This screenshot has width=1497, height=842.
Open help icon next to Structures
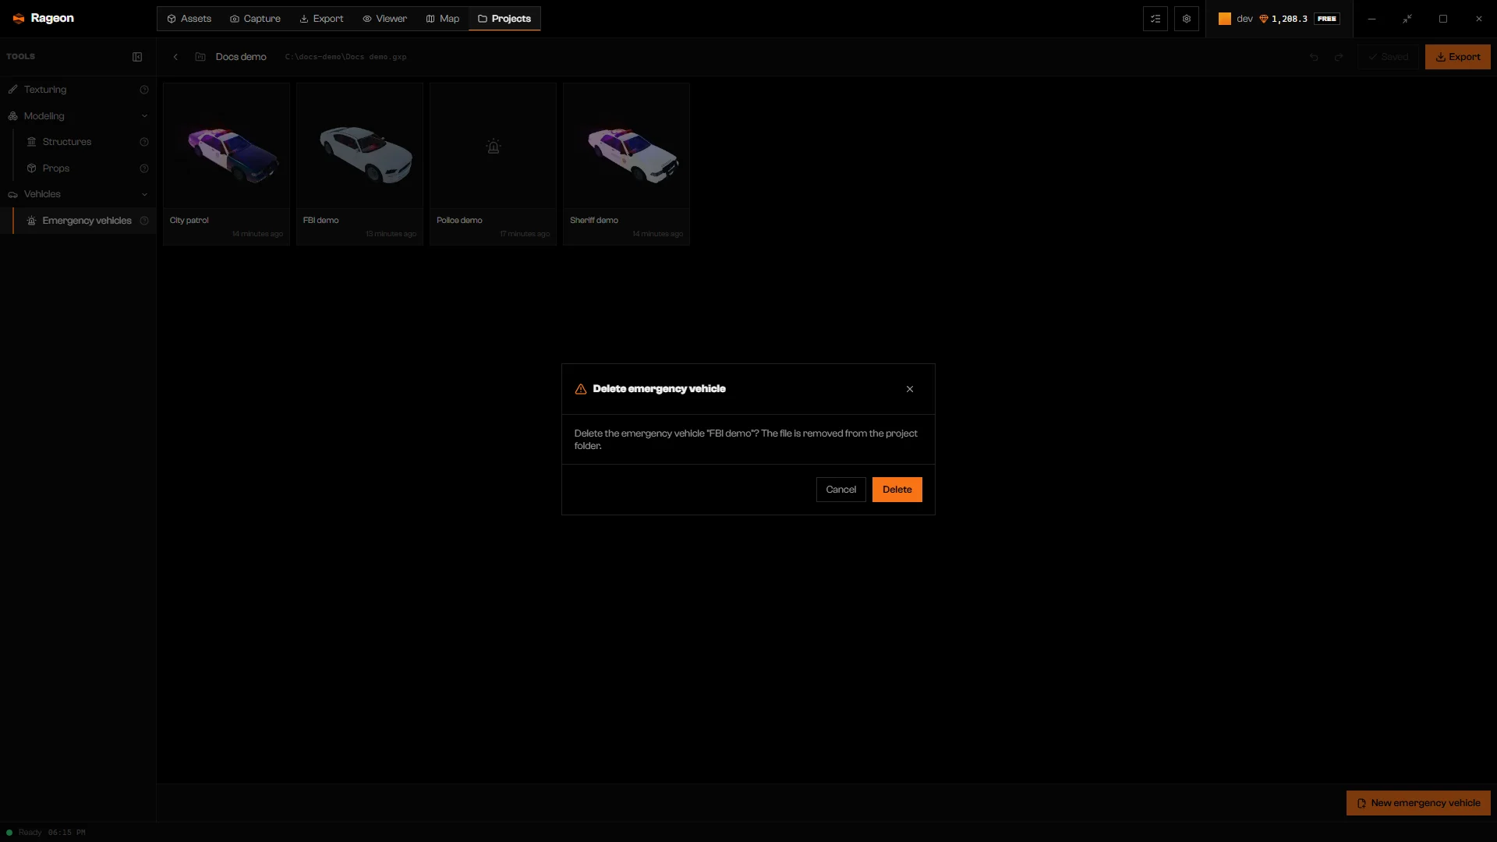tap(144, 142)
